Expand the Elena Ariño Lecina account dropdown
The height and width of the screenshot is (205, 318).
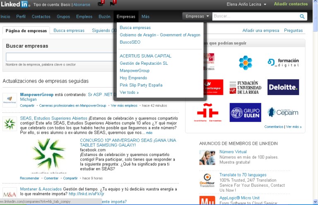click(246, 4)
